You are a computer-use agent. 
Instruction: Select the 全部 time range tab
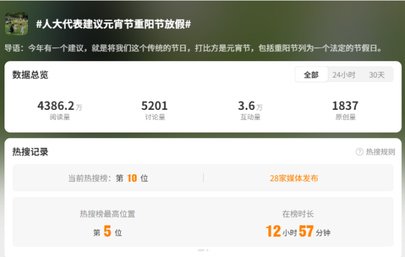311,75
